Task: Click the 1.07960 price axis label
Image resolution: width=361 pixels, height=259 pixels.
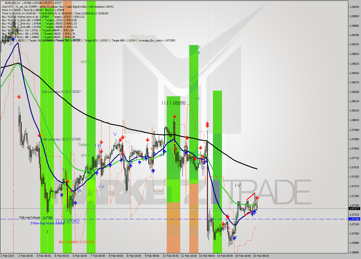Action: coord(354,130)
